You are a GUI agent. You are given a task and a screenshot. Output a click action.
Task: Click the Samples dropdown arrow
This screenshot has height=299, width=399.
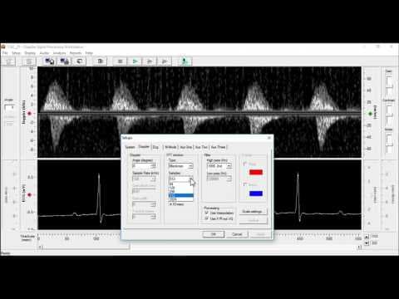191,179
